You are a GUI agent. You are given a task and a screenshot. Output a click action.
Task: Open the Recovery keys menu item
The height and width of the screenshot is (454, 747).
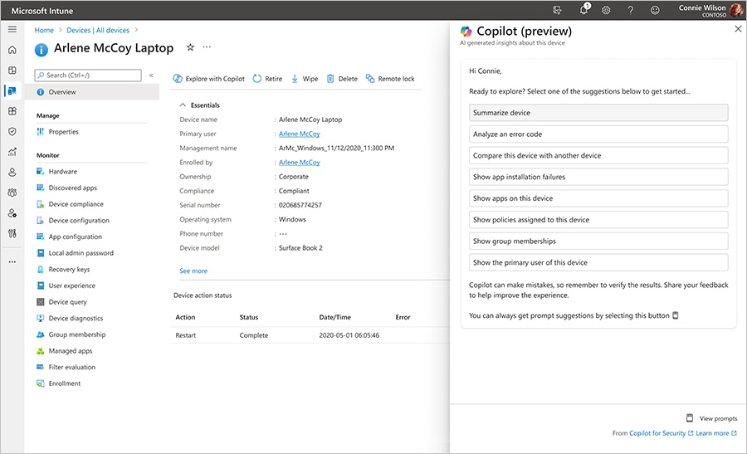click(68, 270)
